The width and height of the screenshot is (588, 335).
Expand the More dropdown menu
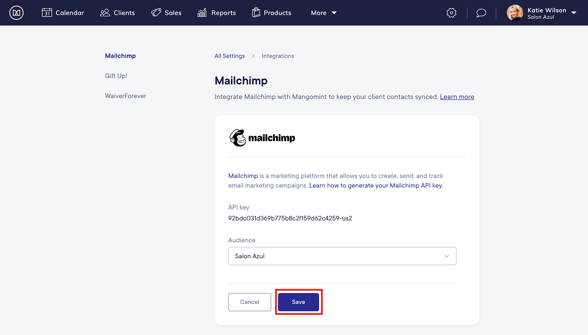tap(324, 13)
